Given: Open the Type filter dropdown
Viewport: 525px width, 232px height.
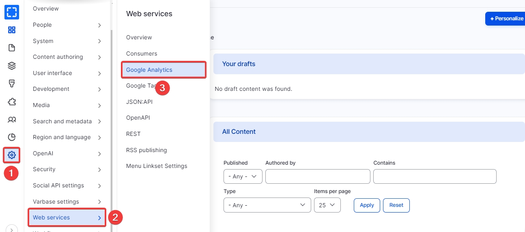Looking at the screenshot, I should point(267,205).
